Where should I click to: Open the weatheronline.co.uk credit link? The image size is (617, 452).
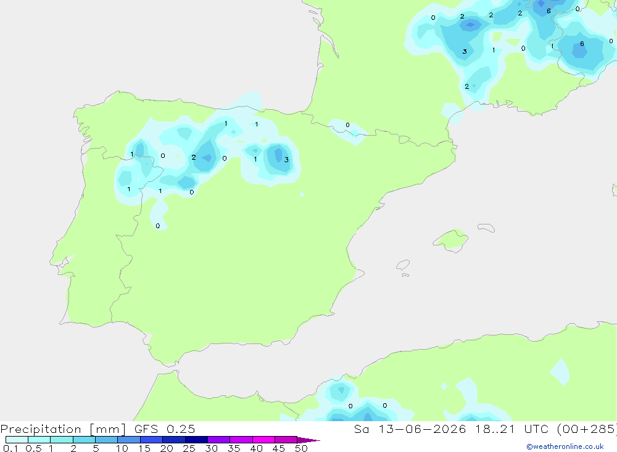coord(565,446)
